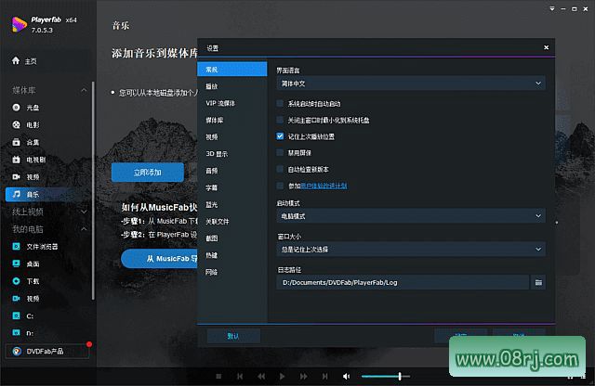
Task: Switch to 关联文件 settings tab
Action: point(232,221)
